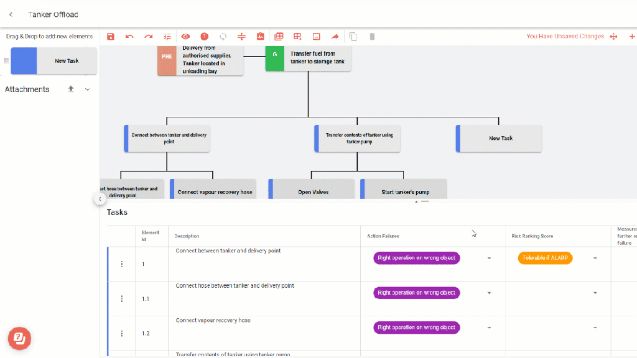This screenshot has width=637, height=358.
Task: Expand the Attachments section chevron
Action: tap(87, 89)
